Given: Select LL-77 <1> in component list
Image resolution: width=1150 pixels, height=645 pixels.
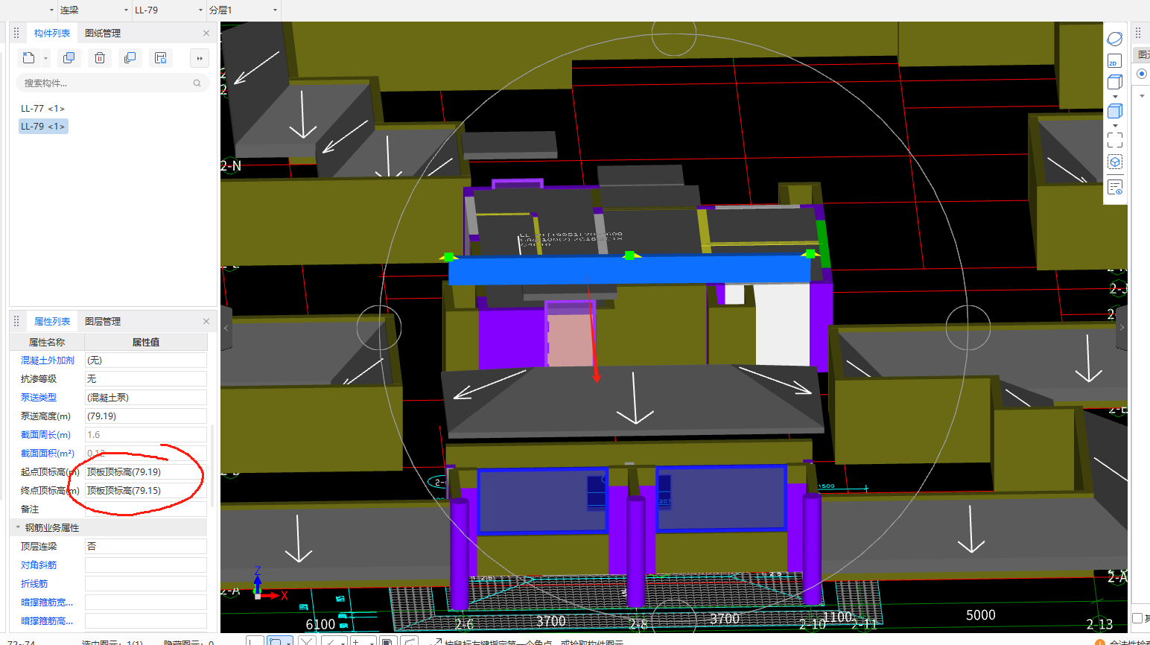Looking at the screenshot, I should coord(42,109).
